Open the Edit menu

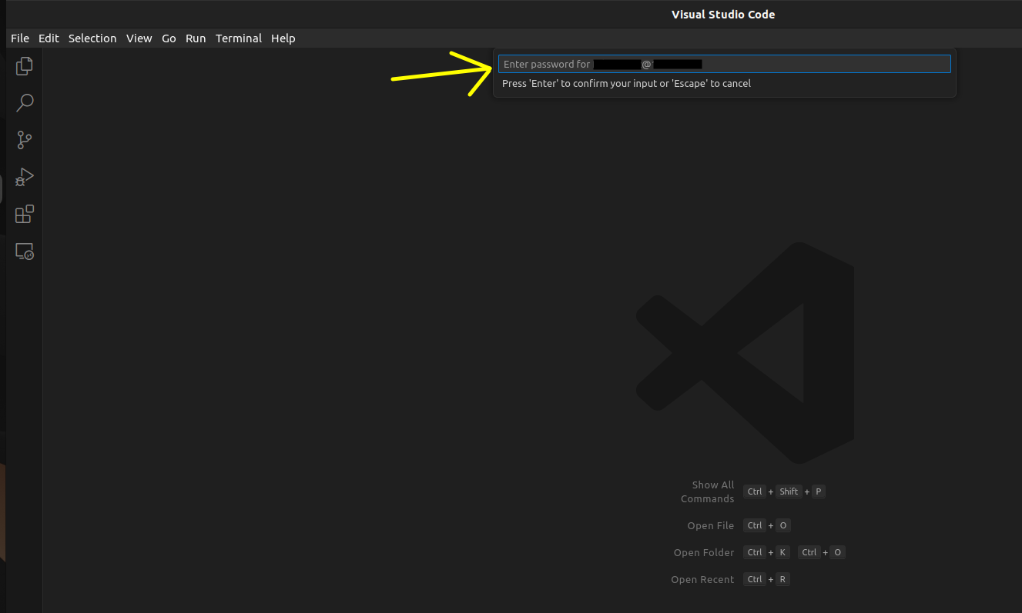click(49, 38)
